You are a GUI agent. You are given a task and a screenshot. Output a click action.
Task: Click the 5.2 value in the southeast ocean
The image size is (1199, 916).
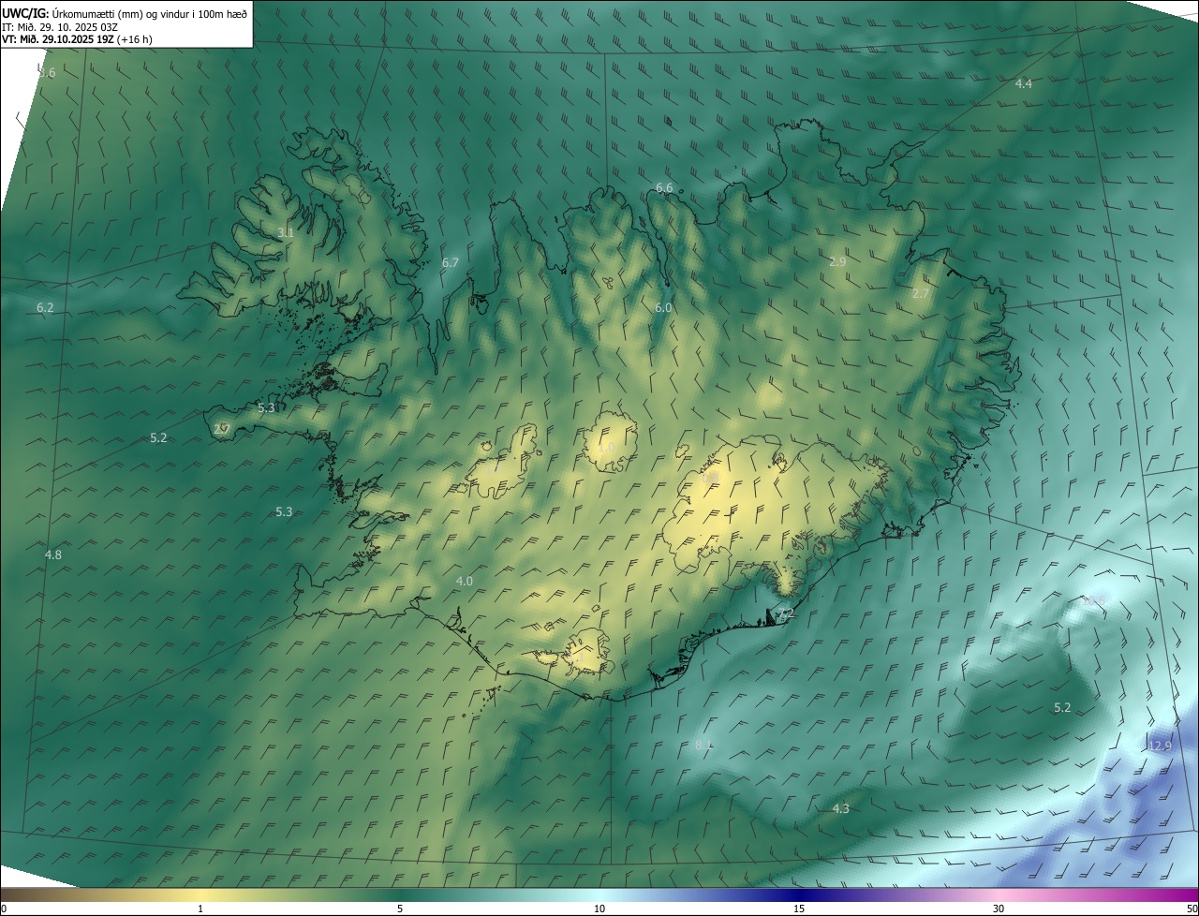(1062, 708)
